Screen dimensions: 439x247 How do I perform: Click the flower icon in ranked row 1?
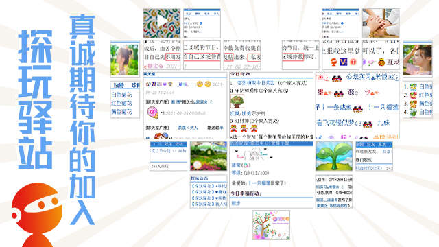tap(413, 87)
